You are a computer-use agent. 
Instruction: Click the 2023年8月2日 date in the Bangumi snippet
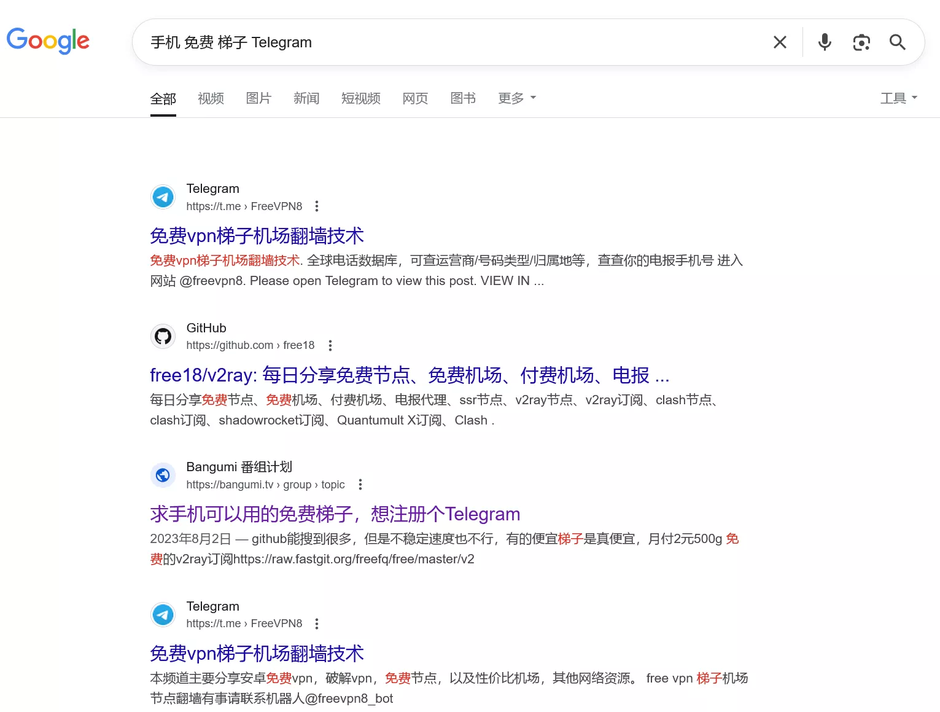(191, 539)
